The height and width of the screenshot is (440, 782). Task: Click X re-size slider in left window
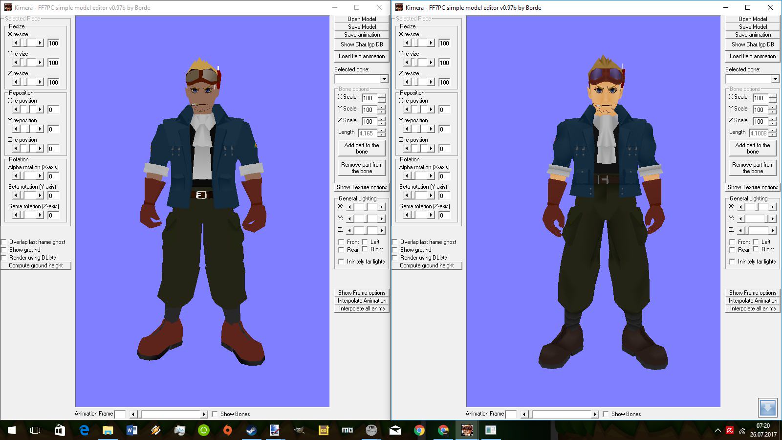pos(28,43)
